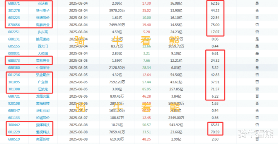Click stock code 688519
The width and height of the screenshot is (278, 144).
[14, 139]
